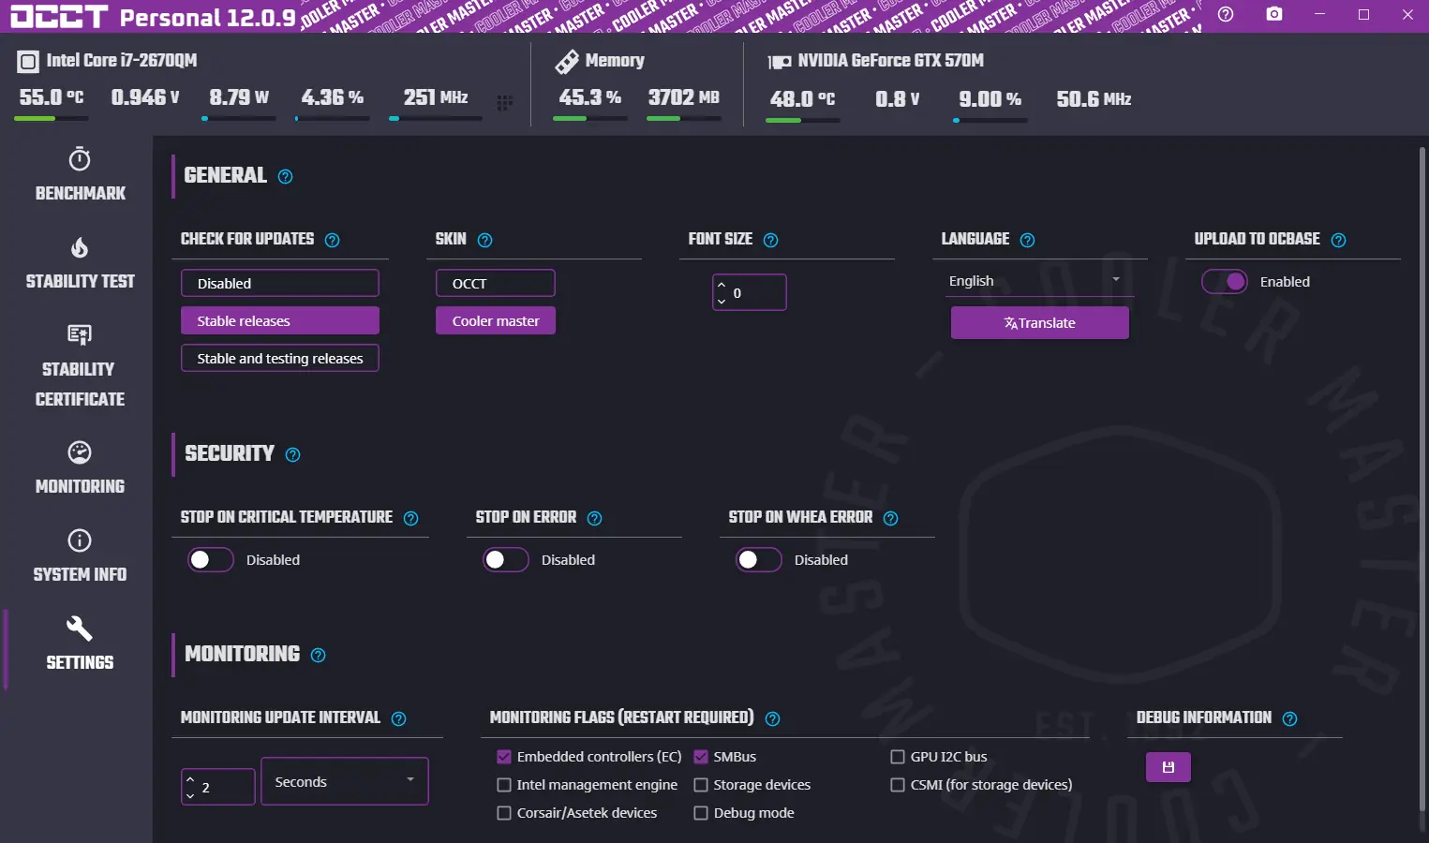Open the System Info section
The height and width of the screenshot is (843, 1429).
pyautogui.click(x=80, y=555)
